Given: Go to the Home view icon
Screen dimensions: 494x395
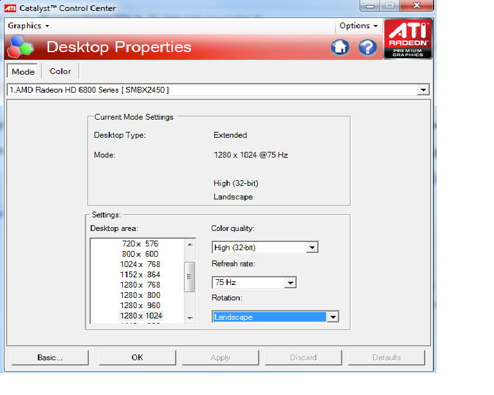Looking at the screenshot, I should point(340,47).
